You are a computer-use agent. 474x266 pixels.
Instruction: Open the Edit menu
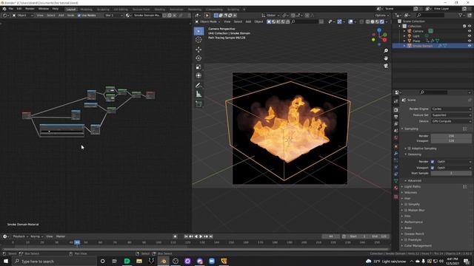coord(19,9)
